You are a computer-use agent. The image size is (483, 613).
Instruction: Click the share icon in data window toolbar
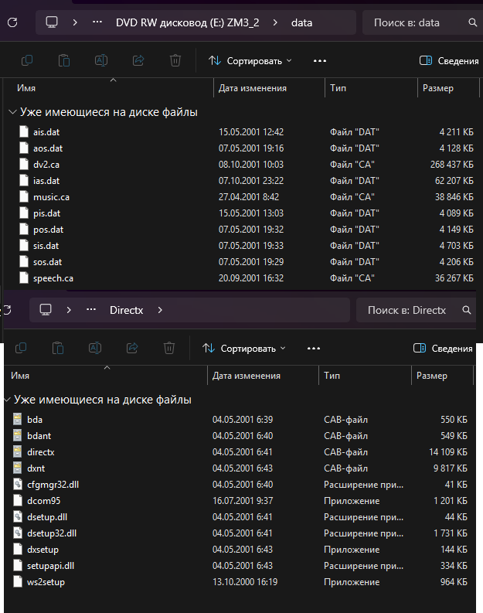coord(138,60)
